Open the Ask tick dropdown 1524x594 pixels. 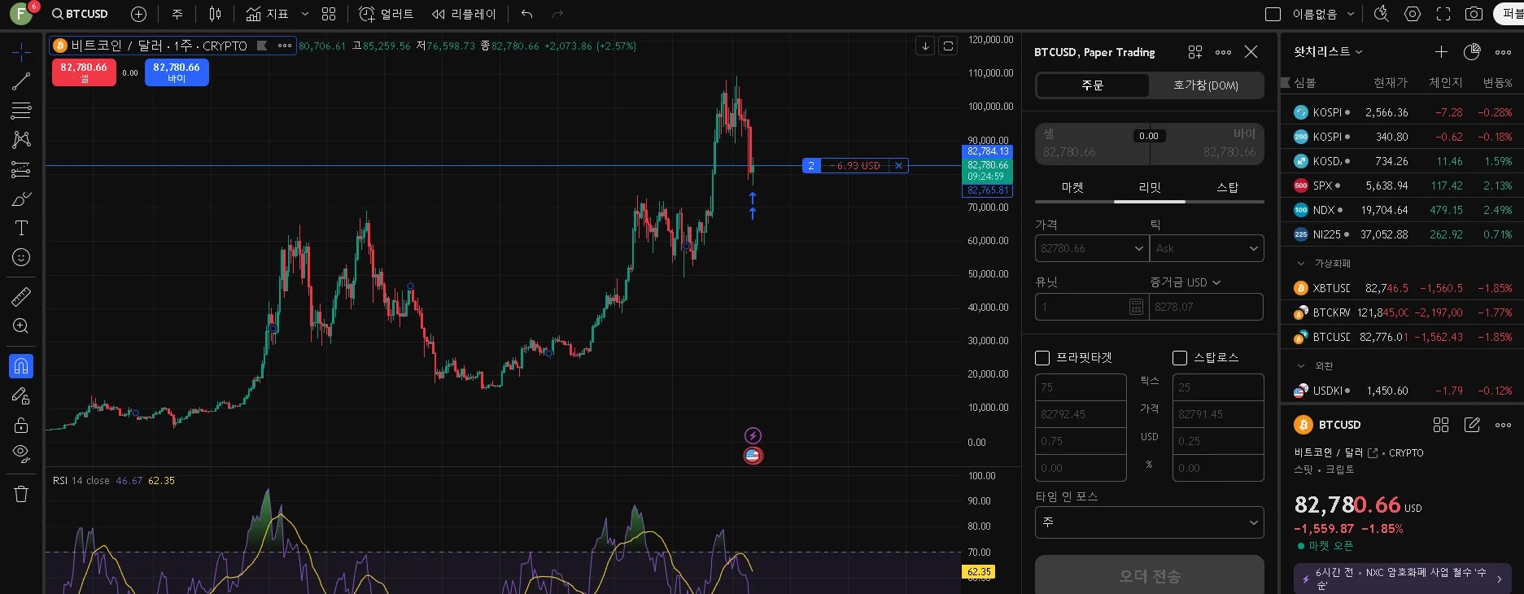1207,248
